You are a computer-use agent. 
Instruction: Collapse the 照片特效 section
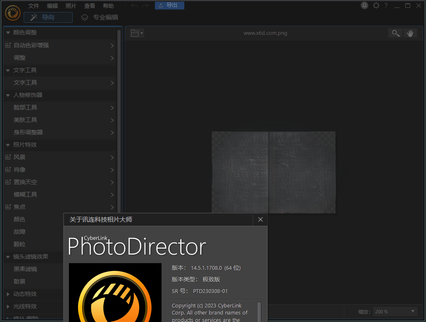(8, 145)
